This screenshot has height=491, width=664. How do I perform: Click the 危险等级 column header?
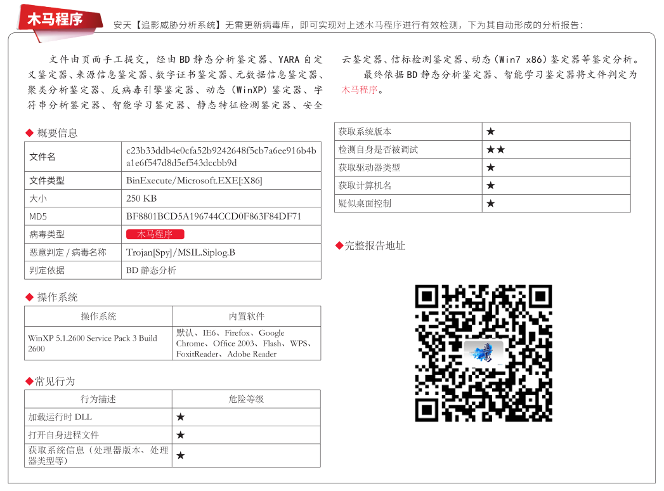pos(246,399)
